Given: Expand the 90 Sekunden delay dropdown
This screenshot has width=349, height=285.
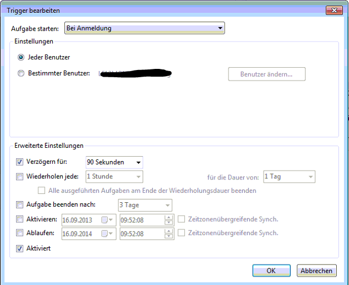Looking at the screenshot, I should click(x=138, y=162).
